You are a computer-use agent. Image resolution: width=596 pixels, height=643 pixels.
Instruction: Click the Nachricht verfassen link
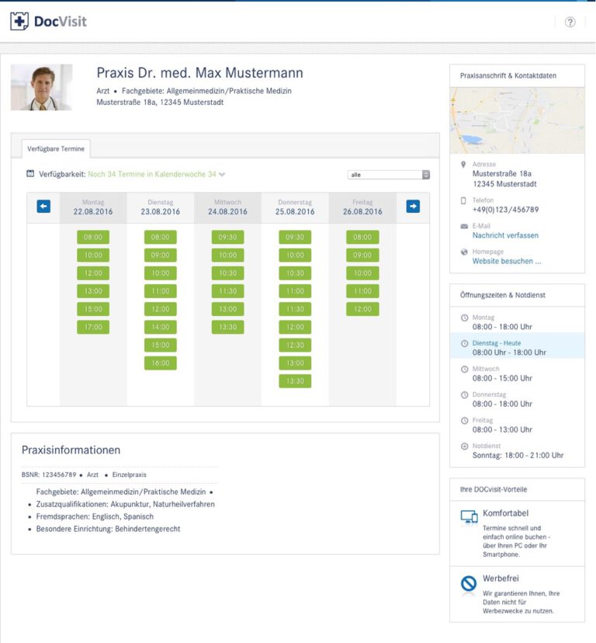[505, 235]
